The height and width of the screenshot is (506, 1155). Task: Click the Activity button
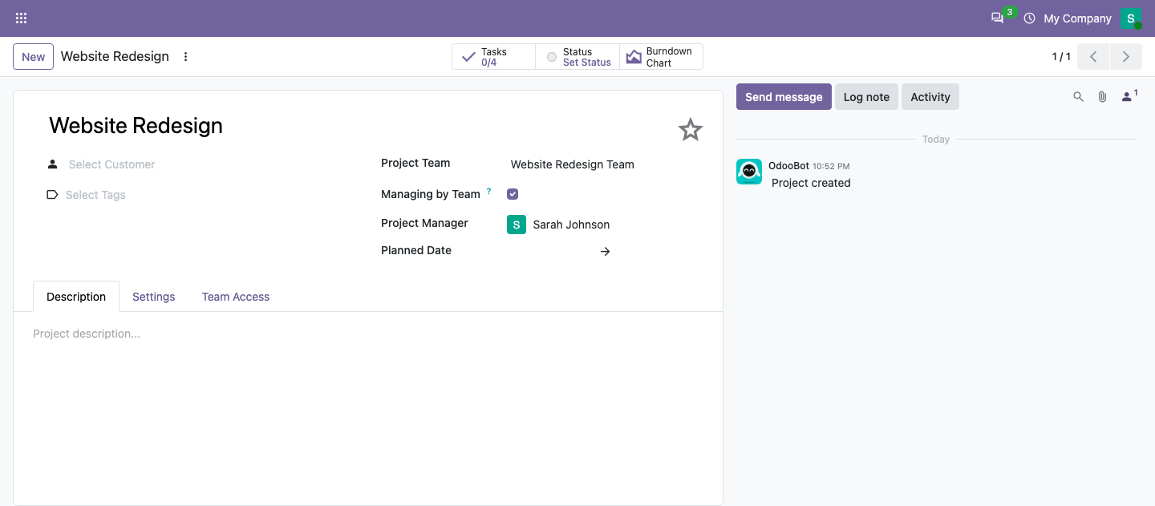click(930, 97)
